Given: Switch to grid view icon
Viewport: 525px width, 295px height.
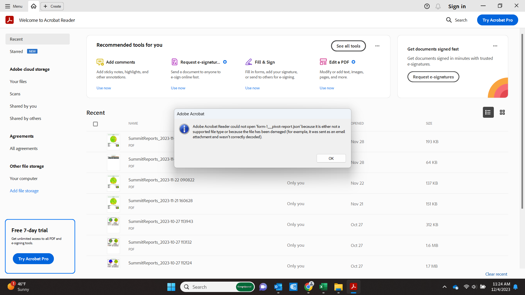Looking at the screenshot, I should [502, 112].
